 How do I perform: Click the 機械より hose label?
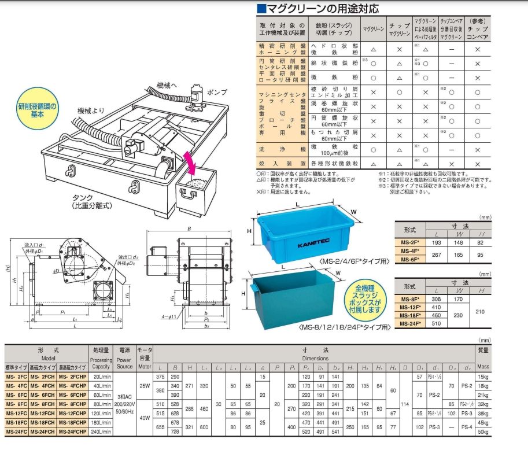(x=91, y=110)
